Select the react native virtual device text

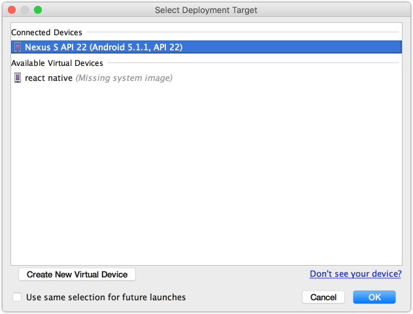click(x=49, y=78)
